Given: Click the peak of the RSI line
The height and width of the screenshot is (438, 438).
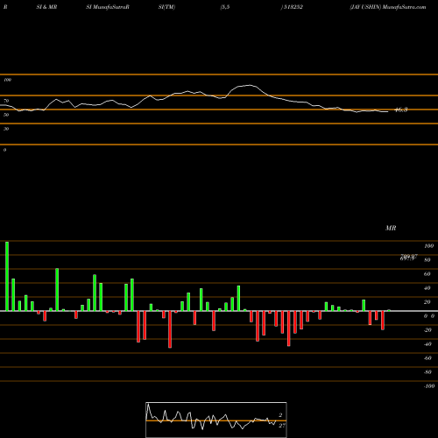Looking at the screenshot, I should tap(250, 85).
